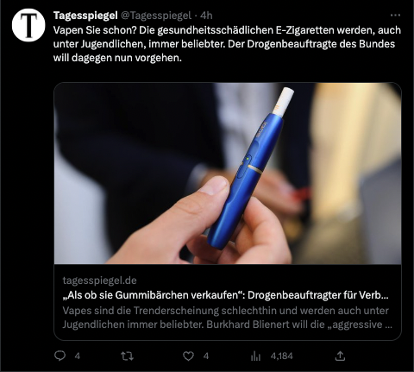
Task: Click the reply count number 4
Action: pos(78,356)
